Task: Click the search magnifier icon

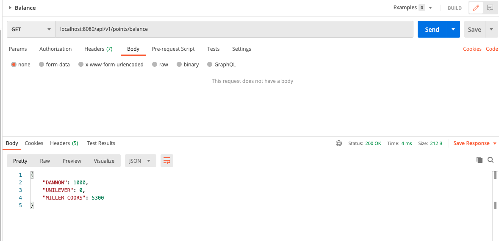Action: [491, 160]
